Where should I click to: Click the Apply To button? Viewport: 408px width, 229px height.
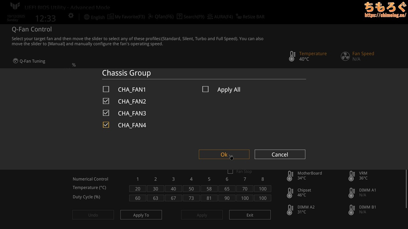141,215
